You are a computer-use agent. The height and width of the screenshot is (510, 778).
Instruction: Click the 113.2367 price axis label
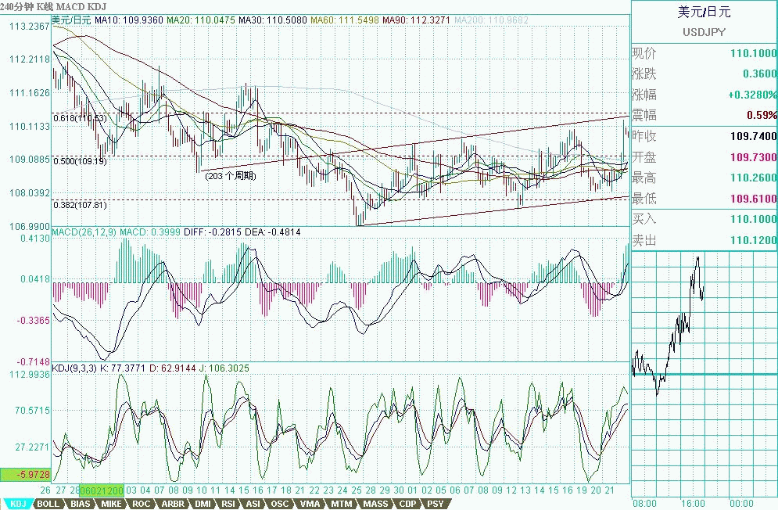pos(30,27)
